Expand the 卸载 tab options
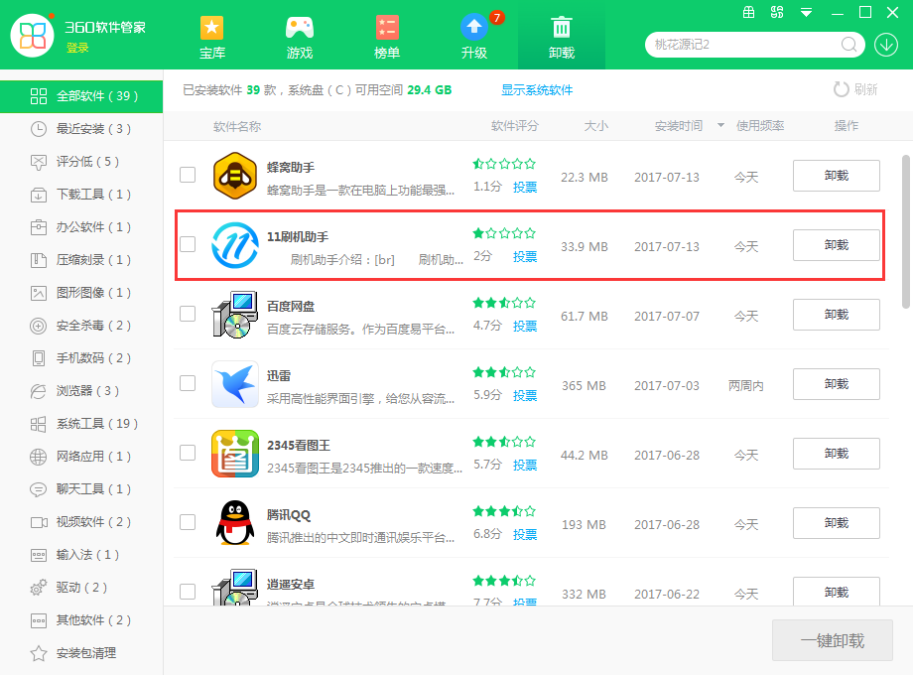 click(562, 36)
